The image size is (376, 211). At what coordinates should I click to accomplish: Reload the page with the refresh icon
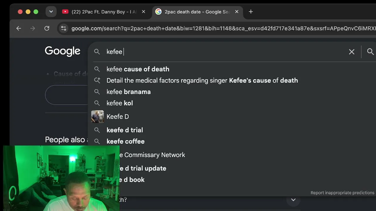[47, 28]
